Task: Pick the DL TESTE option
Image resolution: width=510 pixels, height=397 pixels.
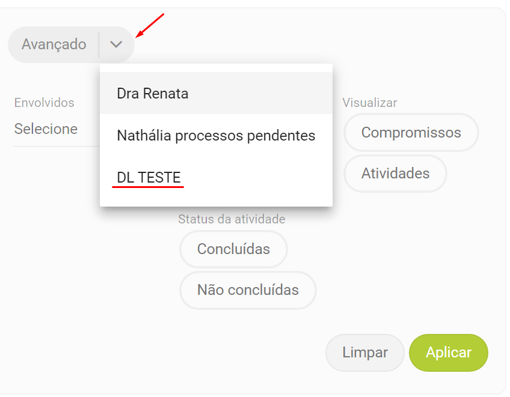Action: click(149, 177)
